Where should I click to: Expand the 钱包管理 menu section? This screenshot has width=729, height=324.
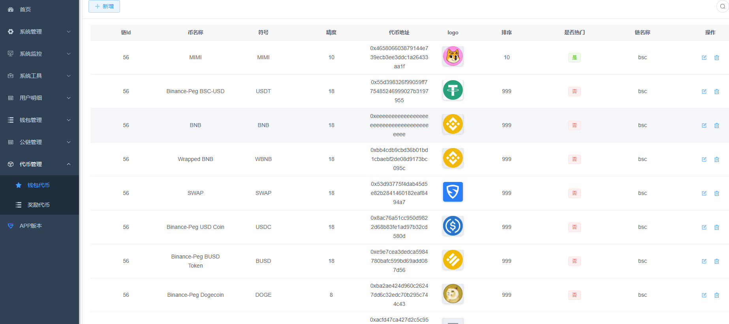[39, 120]
